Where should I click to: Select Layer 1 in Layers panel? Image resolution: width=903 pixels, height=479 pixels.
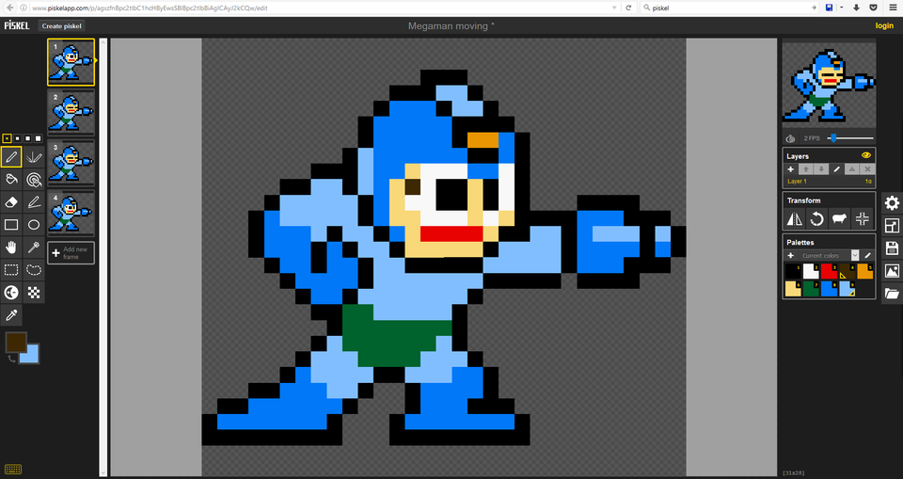coord(799,181)
